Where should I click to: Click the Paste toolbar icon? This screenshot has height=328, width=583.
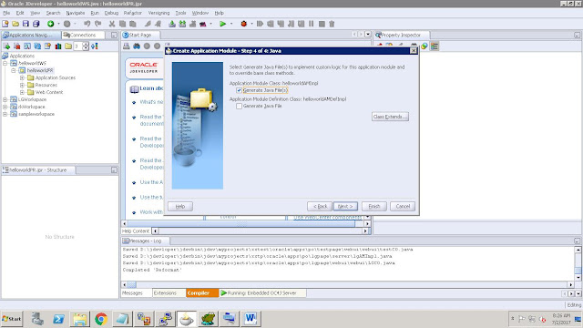click(133, 24)
